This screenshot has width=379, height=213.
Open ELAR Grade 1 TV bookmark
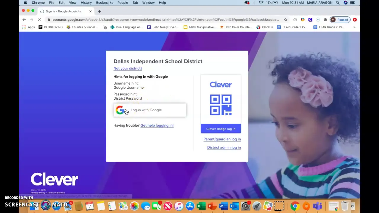click(x=292, y=27)
